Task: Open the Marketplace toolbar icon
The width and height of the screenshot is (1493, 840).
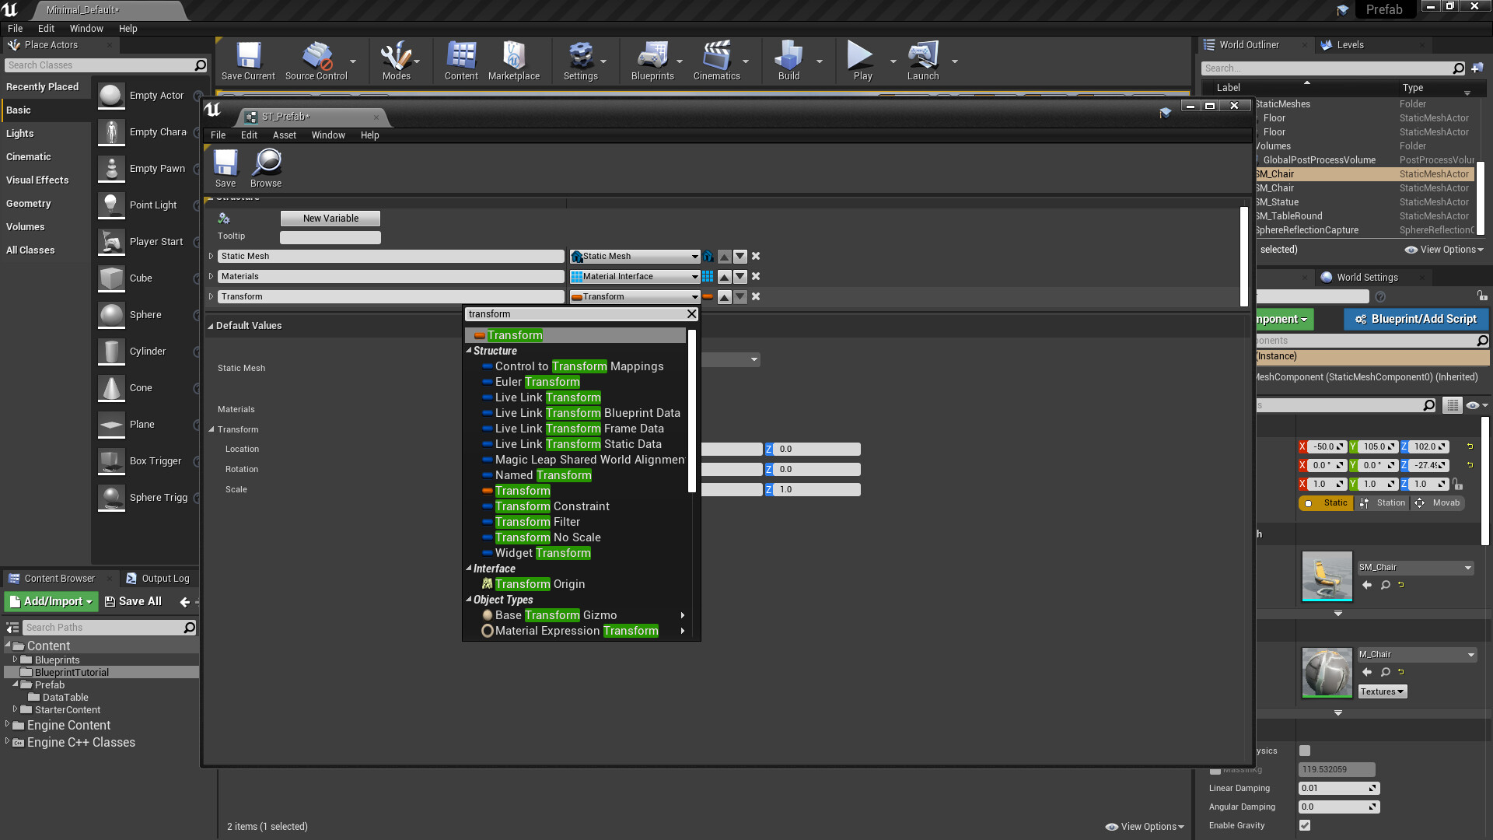Action: [x=513, y=56]
